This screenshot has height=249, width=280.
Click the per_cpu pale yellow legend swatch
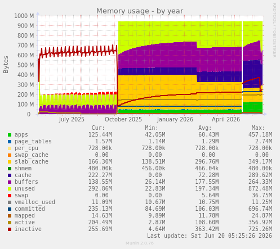10,148
